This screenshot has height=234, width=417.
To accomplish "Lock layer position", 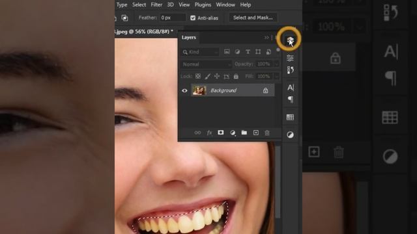I will (217, 77).
